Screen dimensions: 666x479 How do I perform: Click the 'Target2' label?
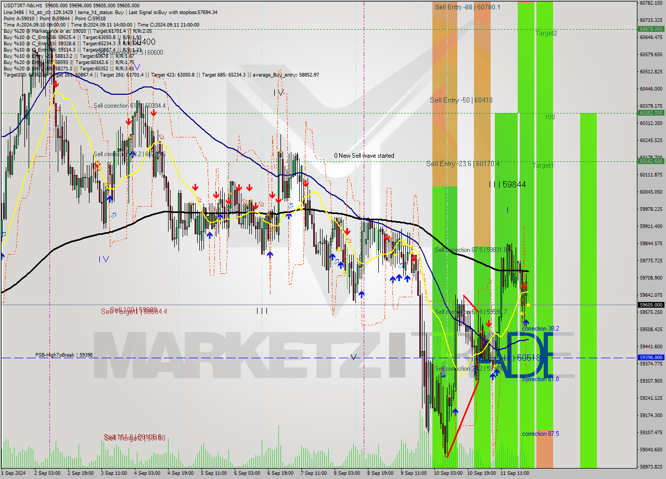pos(546,33)
